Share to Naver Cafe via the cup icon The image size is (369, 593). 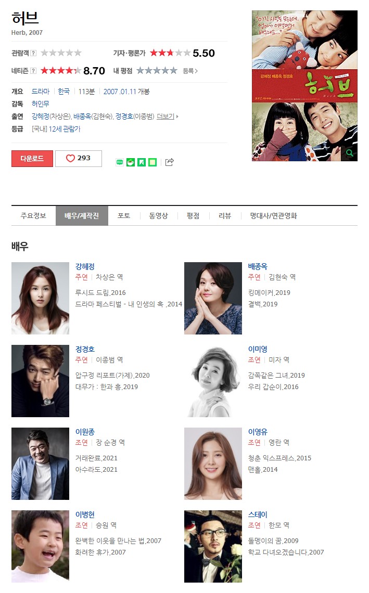point(131,162)
